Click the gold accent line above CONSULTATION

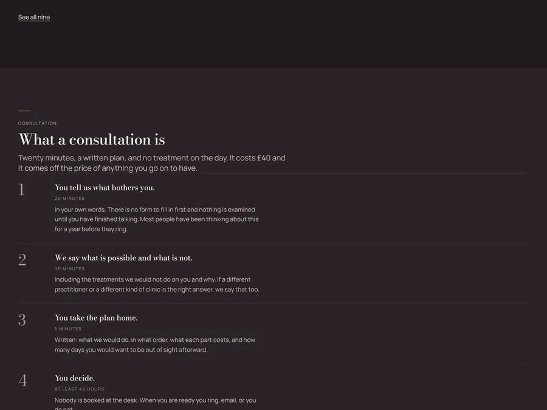tap(24, 111)
